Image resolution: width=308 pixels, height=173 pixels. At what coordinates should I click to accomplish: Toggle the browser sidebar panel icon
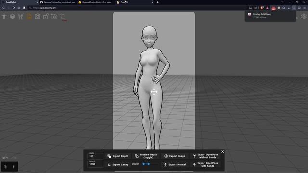click(x=299, y=8)
